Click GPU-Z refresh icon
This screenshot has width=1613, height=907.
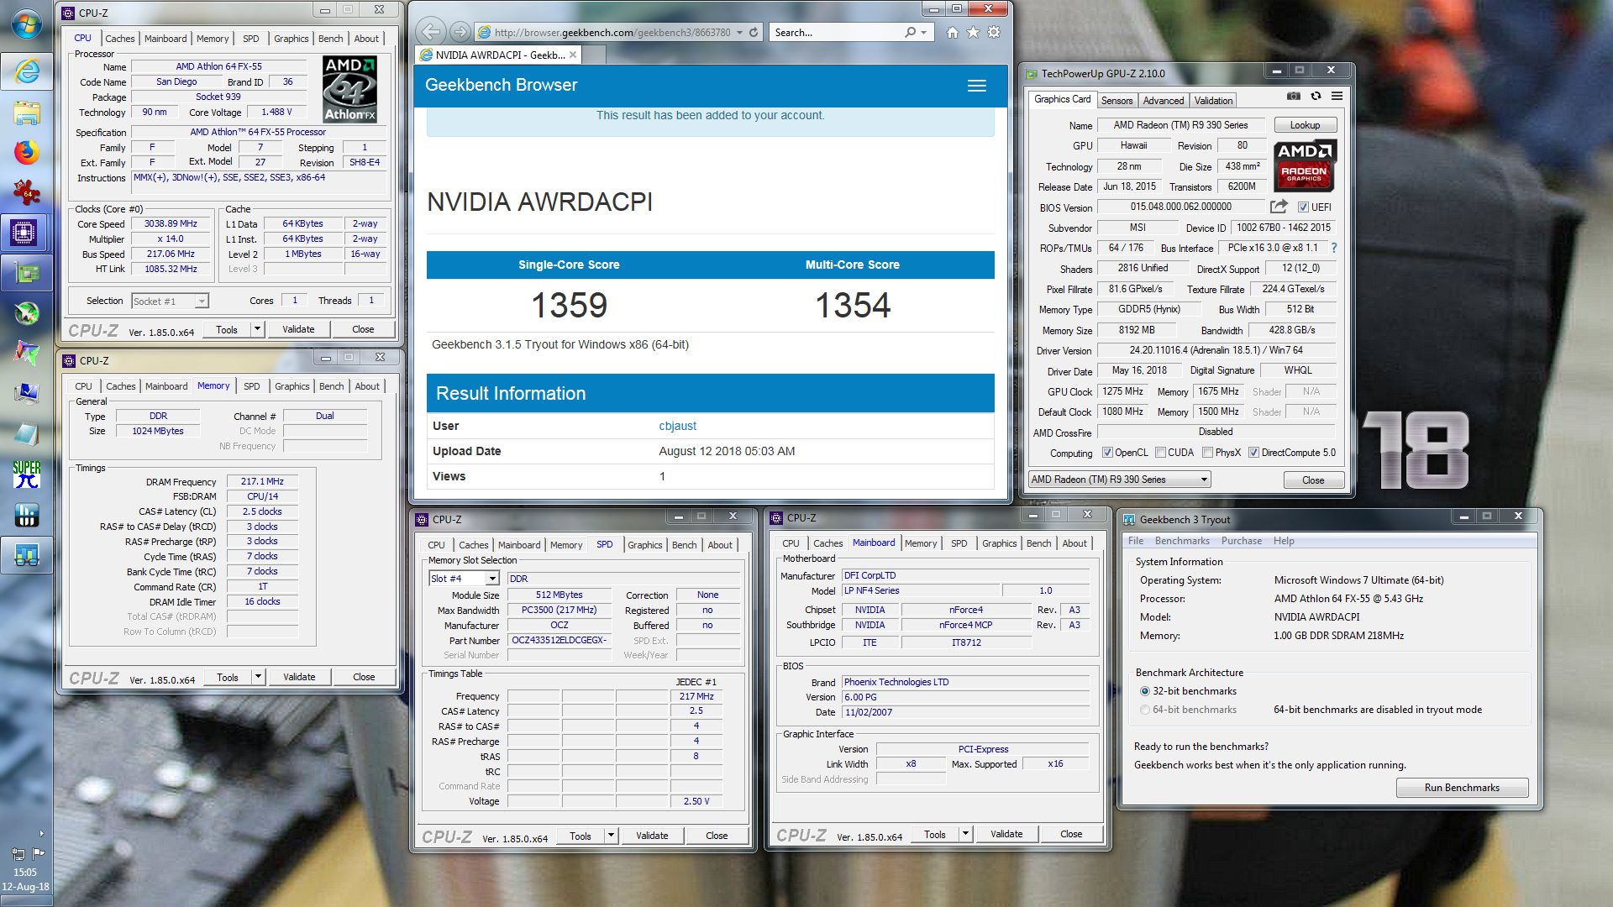point(1316,96)
